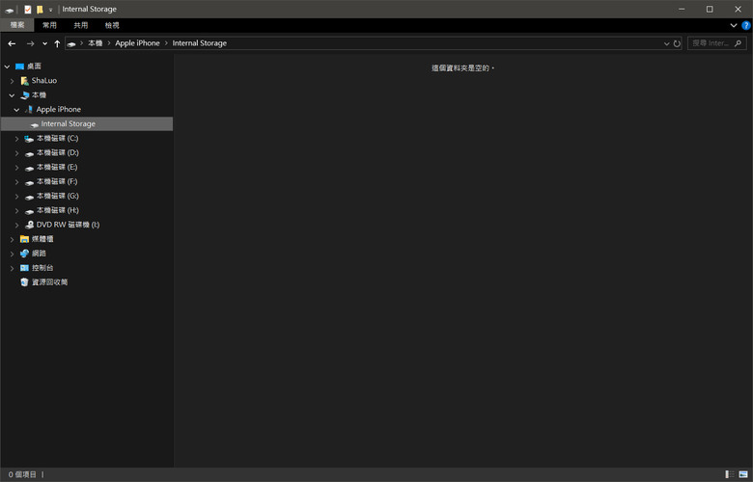Go up one folder level
This screenshot has width=753, height=482.
pos(57,43)
